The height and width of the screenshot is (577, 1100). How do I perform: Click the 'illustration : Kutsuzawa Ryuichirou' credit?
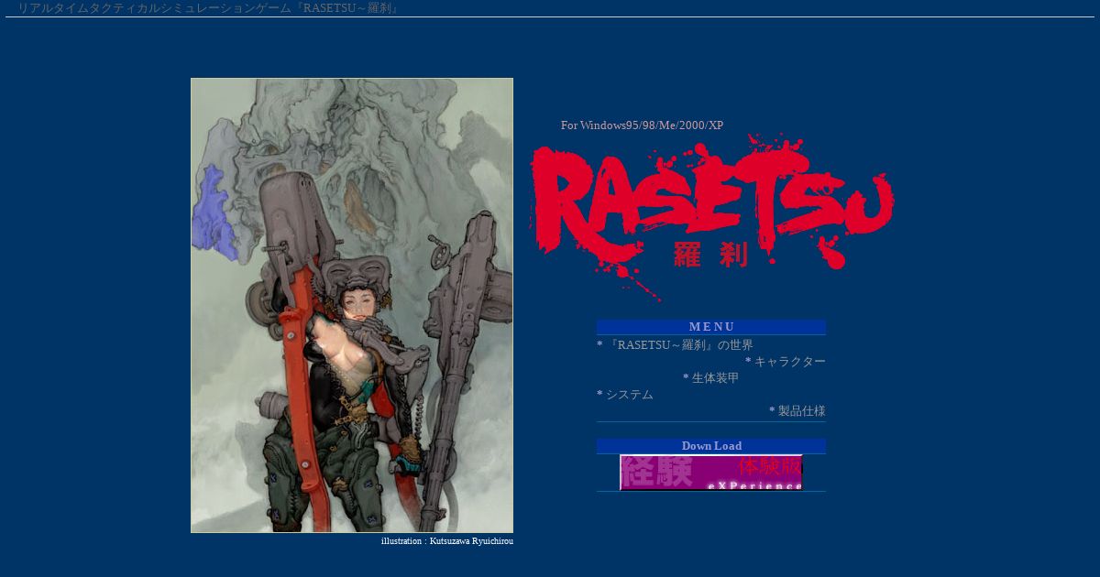click(447, 541)
